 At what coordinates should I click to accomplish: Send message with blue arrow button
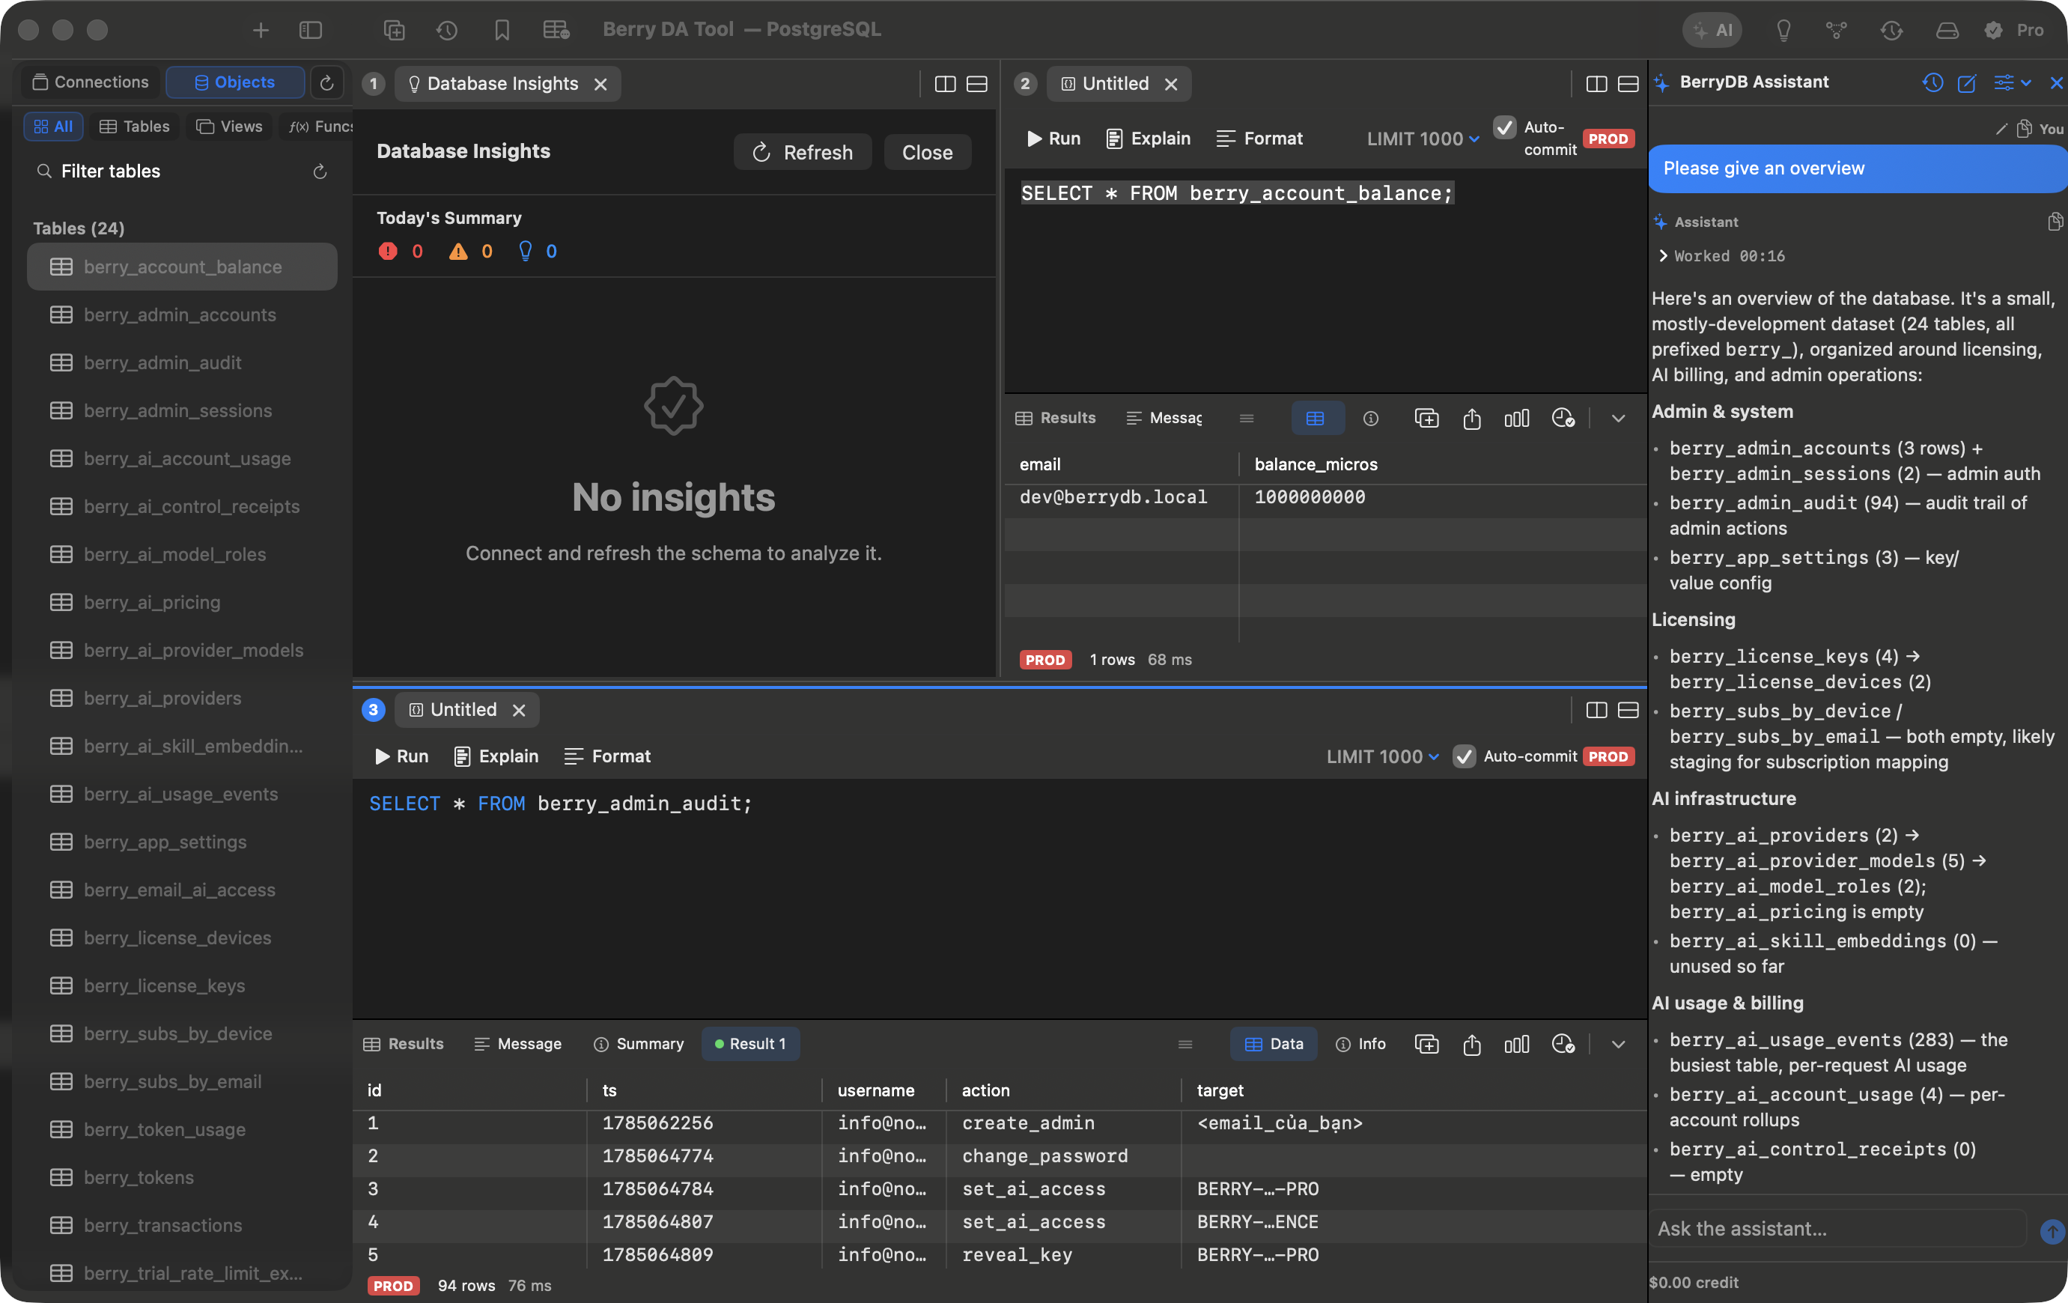tap(2052, 1231)
